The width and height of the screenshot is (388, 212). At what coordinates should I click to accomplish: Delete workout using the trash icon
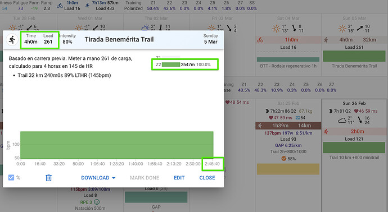(48, 178)
